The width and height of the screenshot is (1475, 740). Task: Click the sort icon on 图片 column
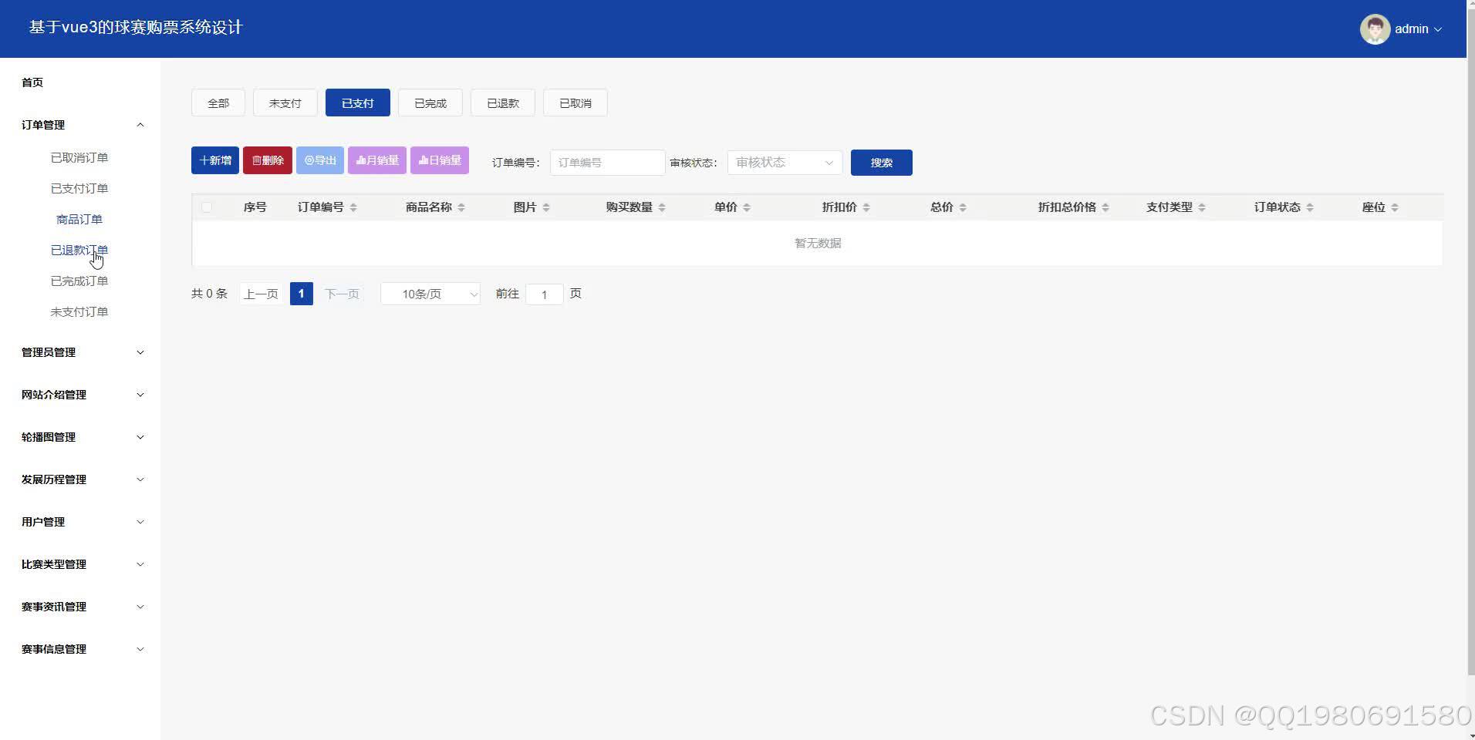point(547,207)
